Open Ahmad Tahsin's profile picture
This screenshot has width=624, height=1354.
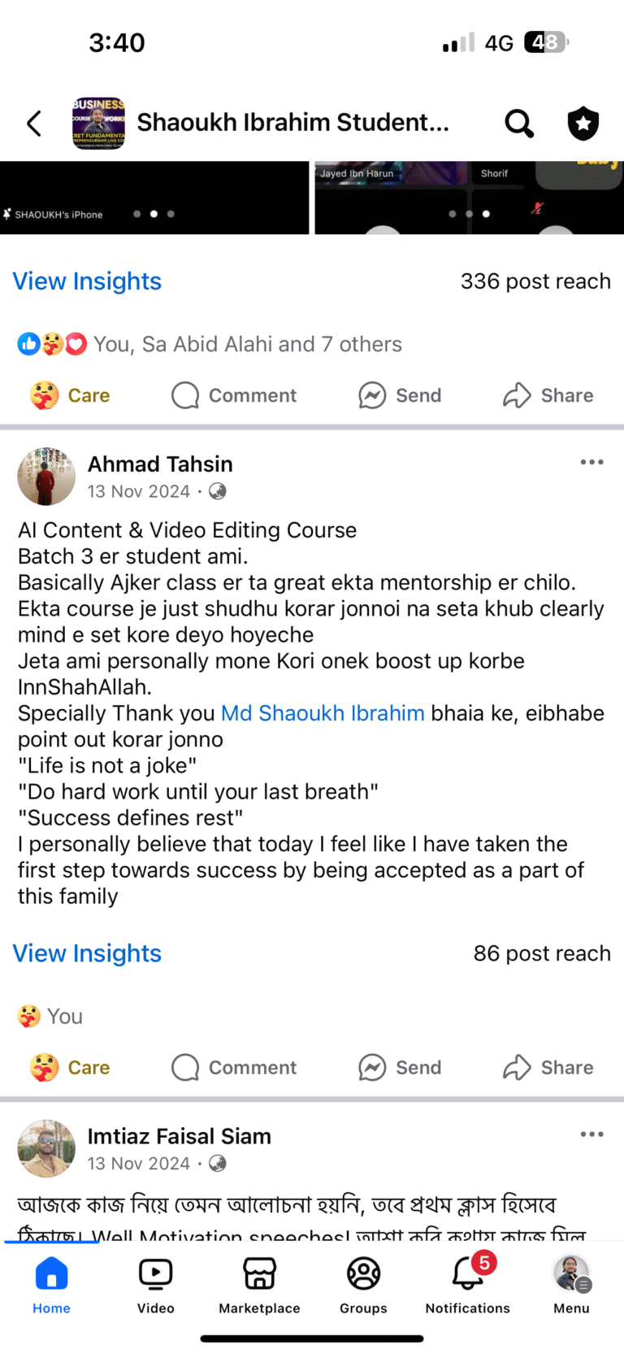click(x=46, y=476)
